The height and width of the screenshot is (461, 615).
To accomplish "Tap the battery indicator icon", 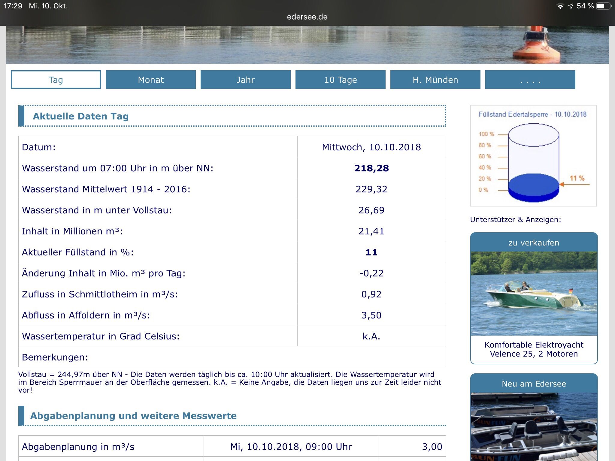I will (x=604, y=6).
